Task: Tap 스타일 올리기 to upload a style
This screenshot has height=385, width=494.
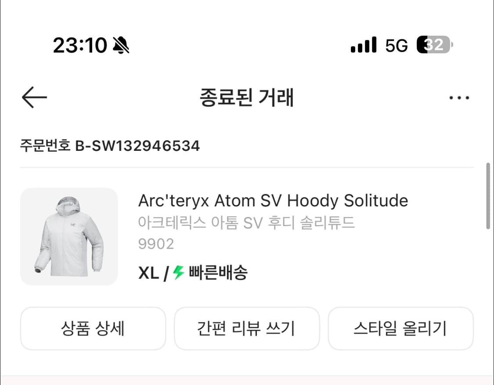Action: pyautogui.click(x=401, y=328)
